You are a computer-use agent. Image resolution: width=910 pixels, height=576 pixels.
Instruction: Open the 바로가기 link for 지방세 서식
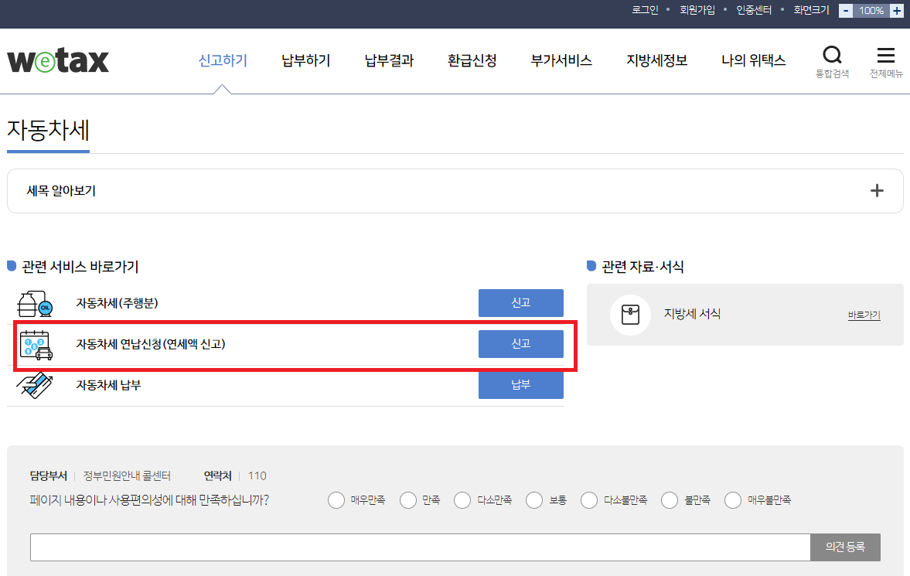click(x=863, y=315)
